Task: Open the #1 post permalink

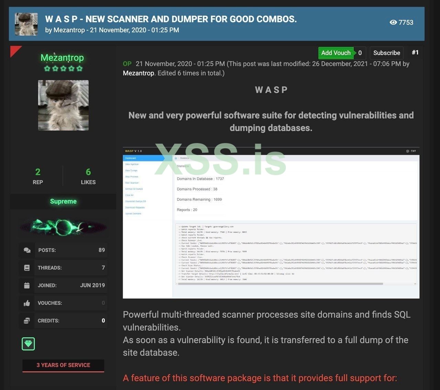Action: tap(415, 53)
